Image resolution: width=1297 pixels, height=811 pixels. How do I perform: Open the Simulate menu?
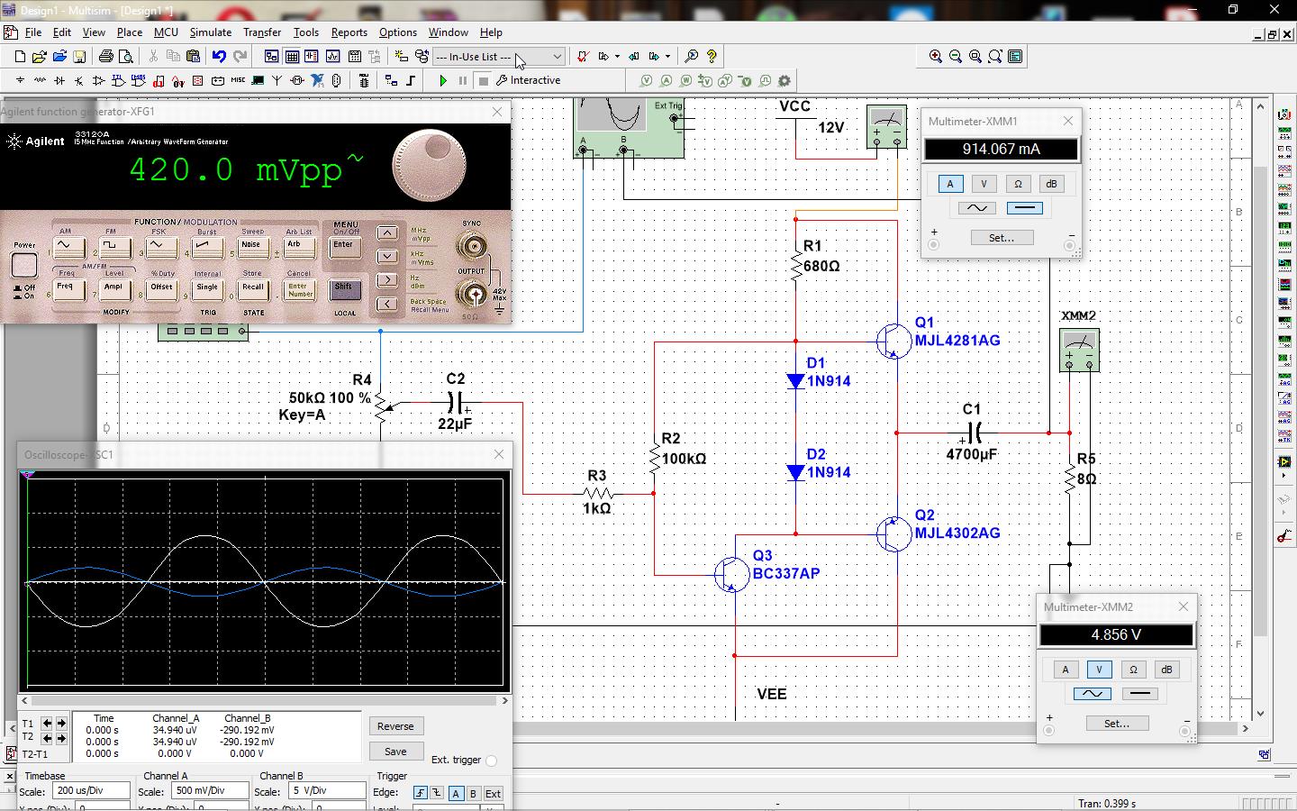tap(211, 32)
